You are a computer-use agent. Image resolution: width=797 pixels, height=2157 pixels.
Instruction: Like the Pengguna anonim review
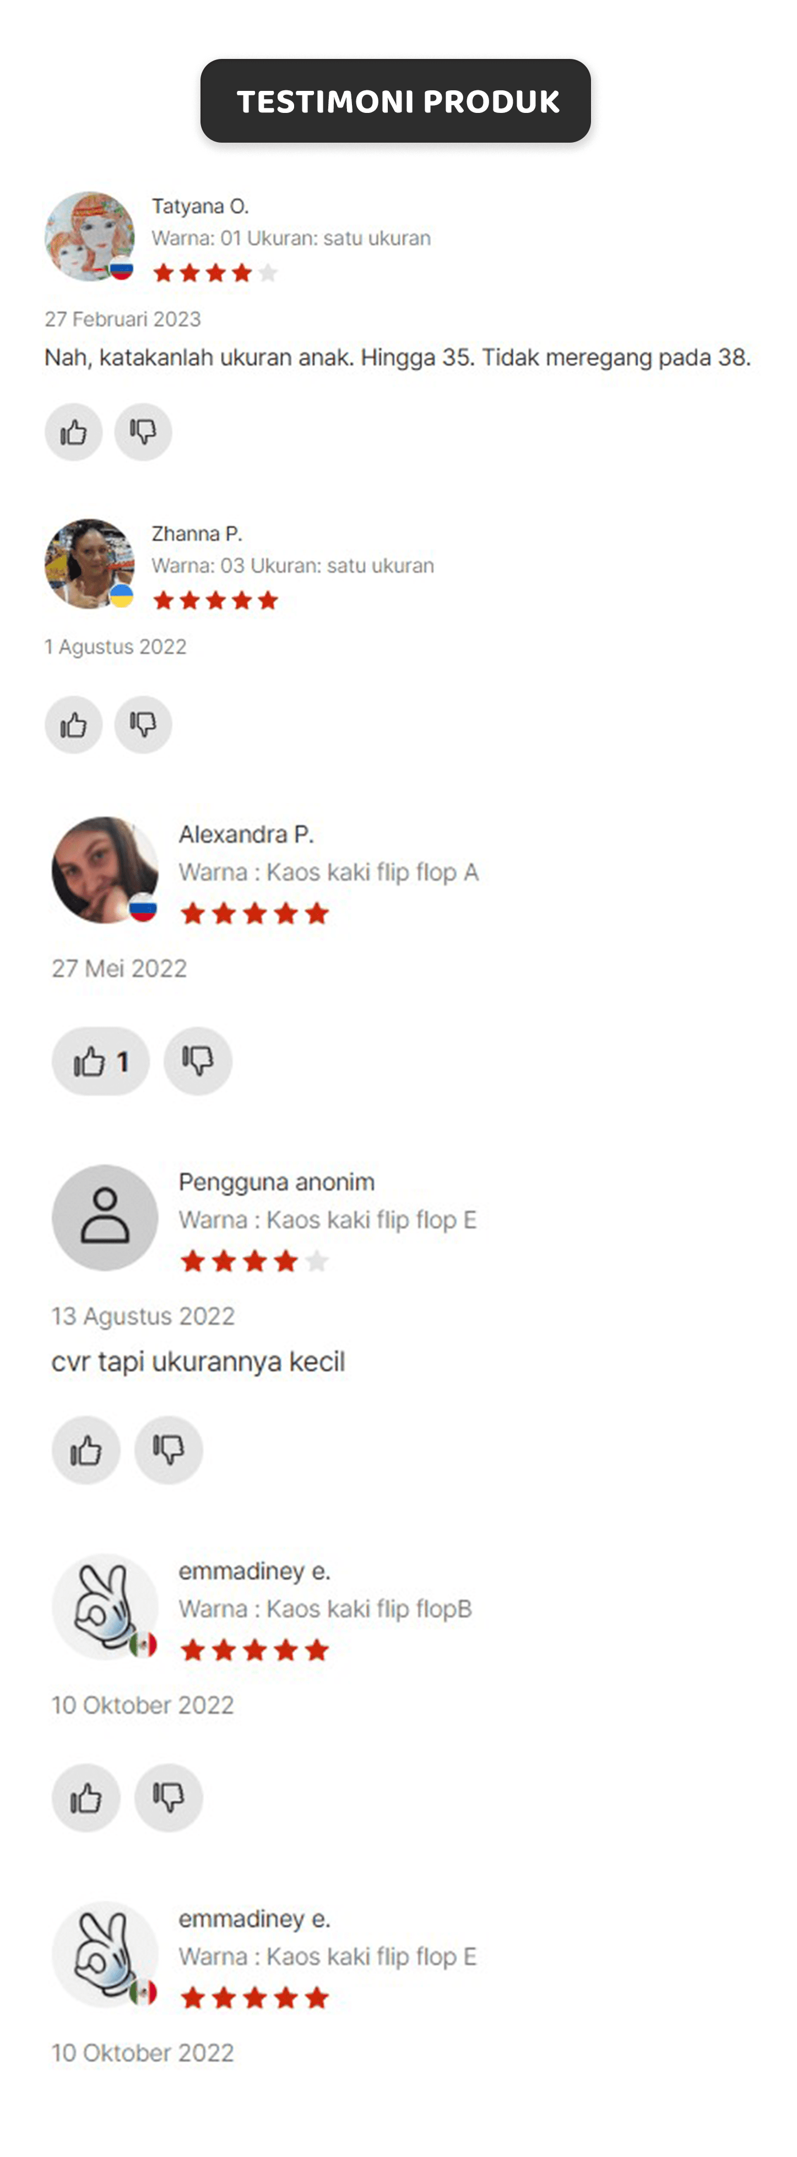click(86, 1450)
